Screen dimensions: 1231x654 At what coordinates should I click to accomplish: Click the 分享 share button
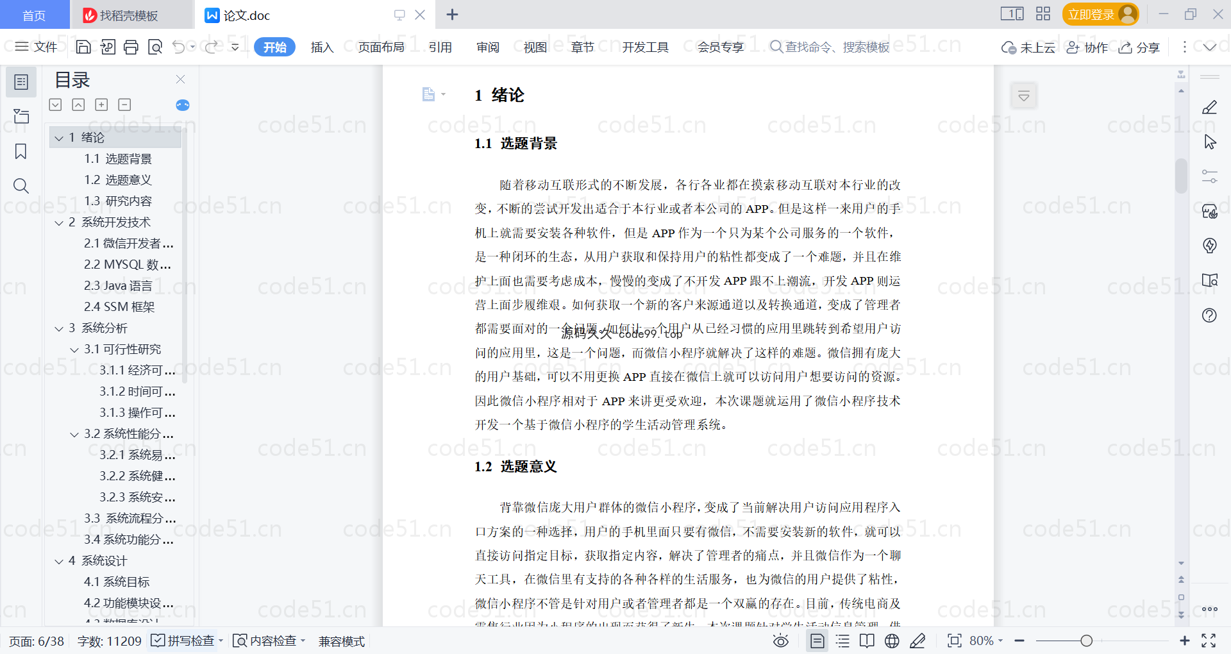pyautogui.click(x=1139, y=47)
